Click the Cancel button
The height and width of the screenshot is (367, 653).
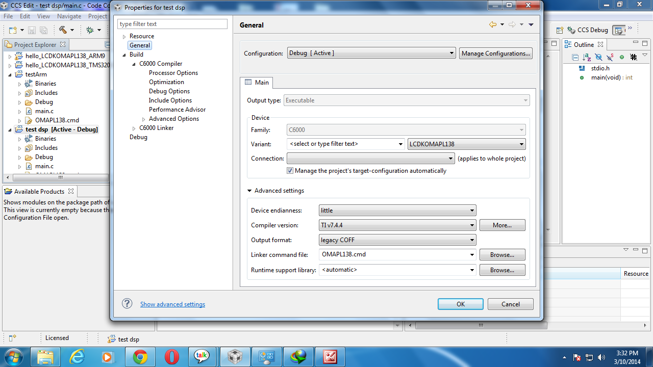(x=511, y=304)
